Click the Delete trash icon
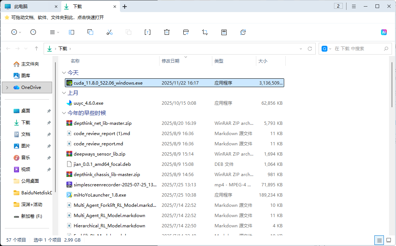This screenshot has width=396, height=246. 167,32
